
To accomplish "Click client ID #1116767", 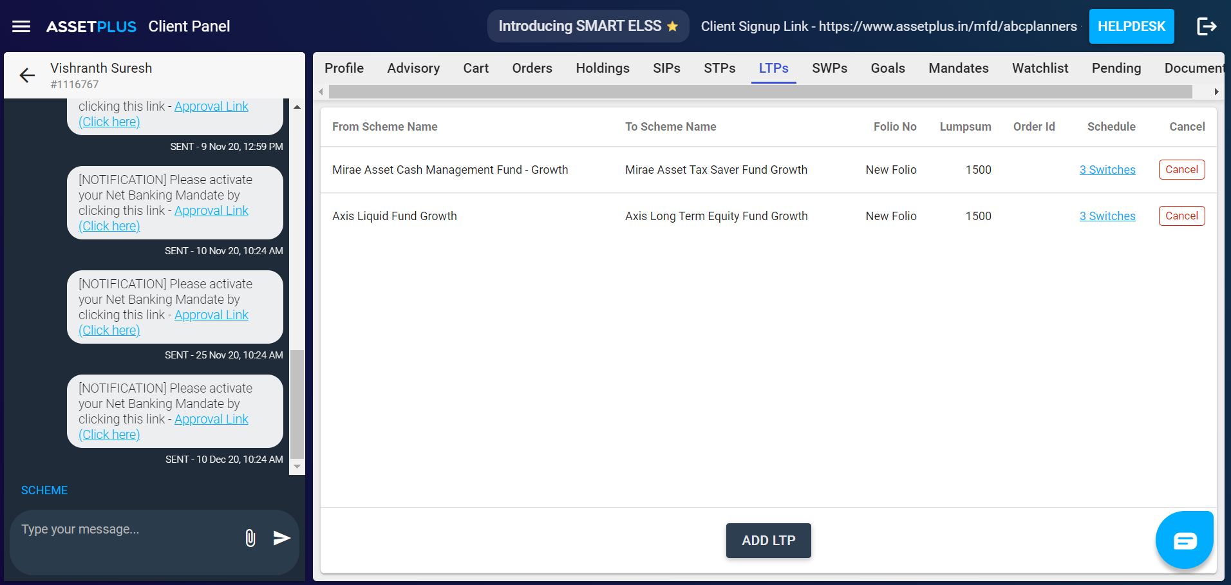I will pos(75,84).
